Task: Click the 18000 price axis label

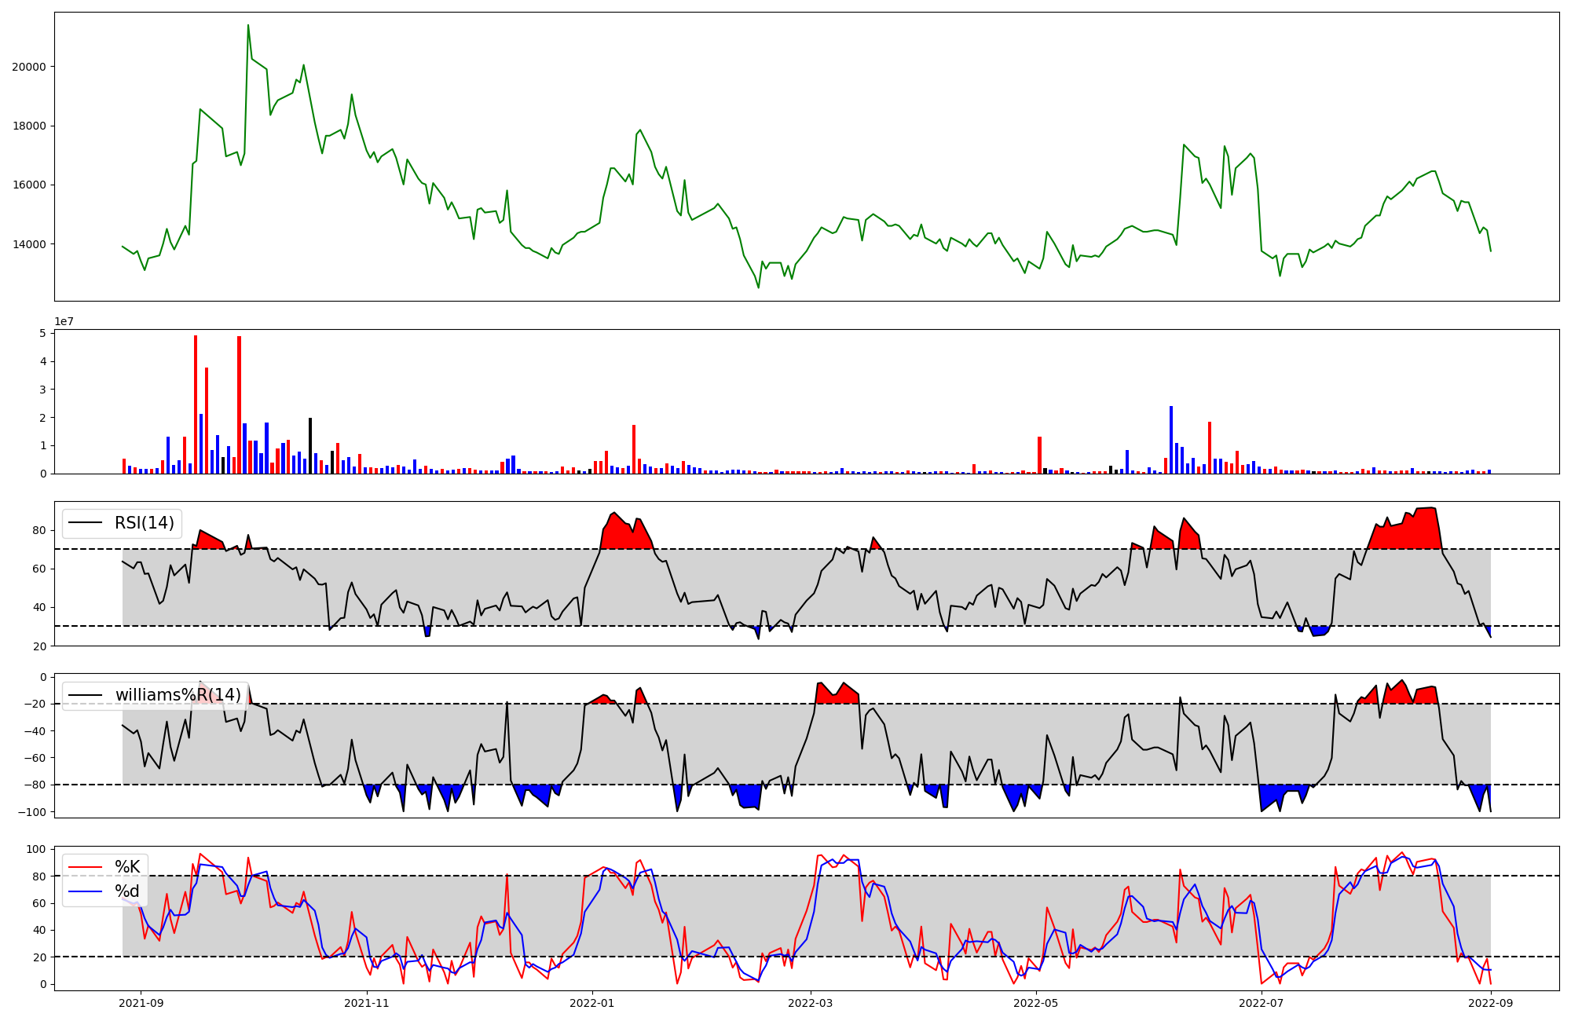Action: tap(29, 126)
